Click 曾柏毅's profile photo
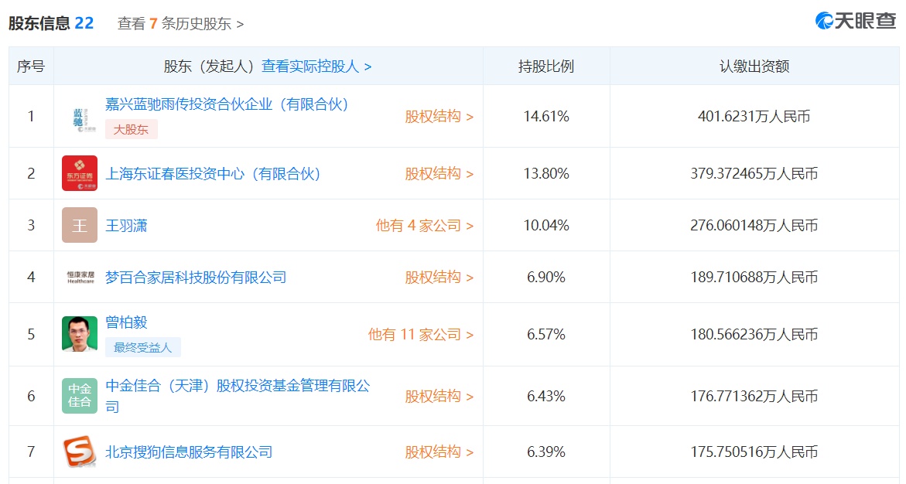 pos(80,334)
